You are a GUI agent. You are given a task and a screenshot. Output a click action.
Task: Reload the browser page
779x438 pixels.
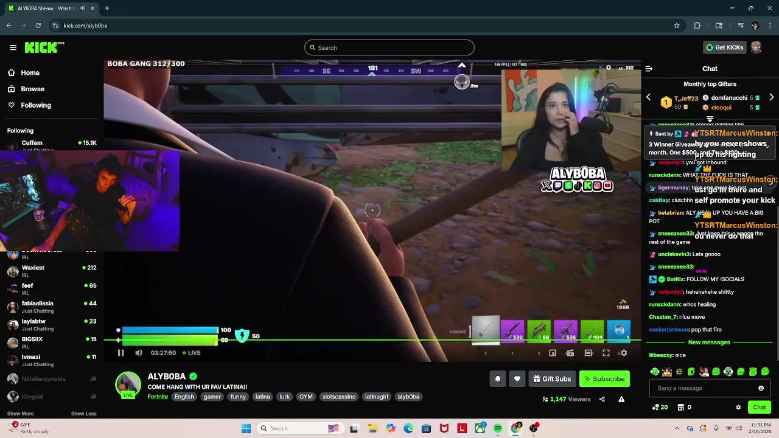[x=38, y=26]
